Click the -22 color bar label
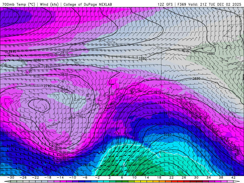Viewport: 244px width, 183px height. (x=35, y=178)
